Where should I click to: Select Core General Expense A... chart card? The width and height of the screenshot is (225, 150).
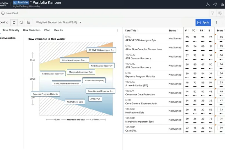coord(100,91)
